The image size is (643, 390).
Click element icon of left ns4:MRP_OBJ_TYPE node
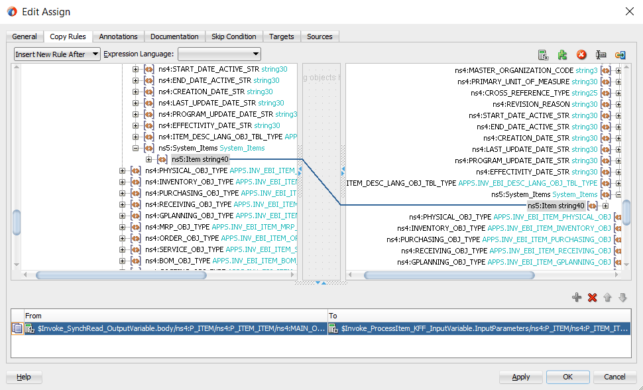tap(136, 227)
